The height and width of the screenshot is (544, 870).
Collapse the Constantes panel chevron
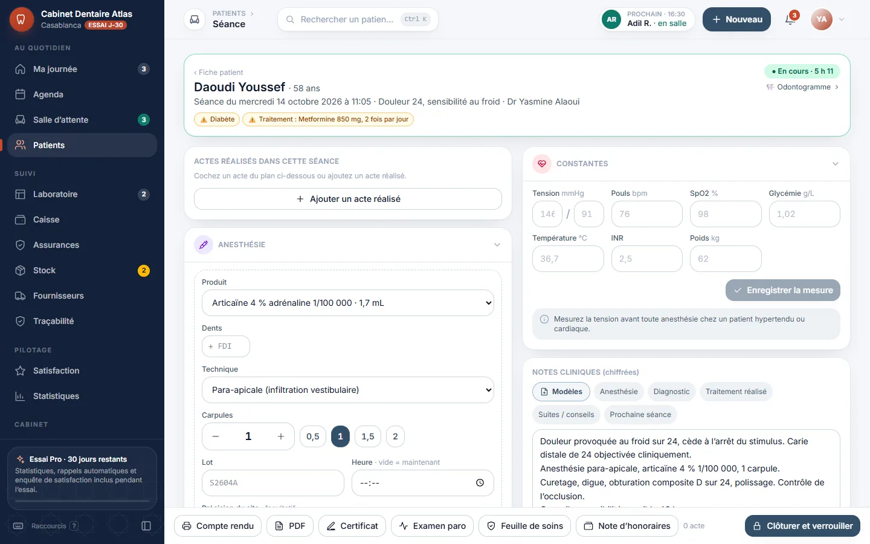[836, 164]
